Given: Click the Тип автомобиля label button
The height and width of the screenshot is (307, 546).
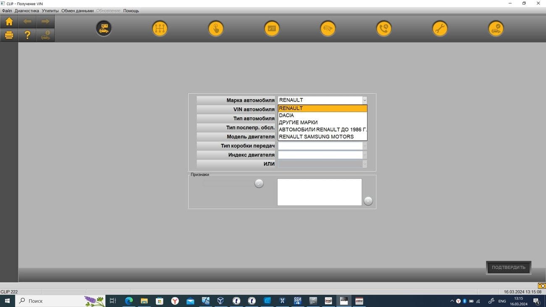Looking at the screenshot, I should [x=236, y=118].
